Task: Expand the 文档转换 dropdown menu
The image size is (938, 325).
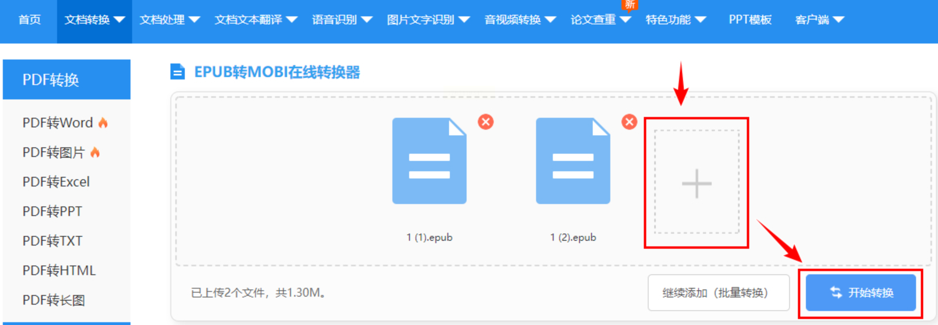Action: coord(95,20)
